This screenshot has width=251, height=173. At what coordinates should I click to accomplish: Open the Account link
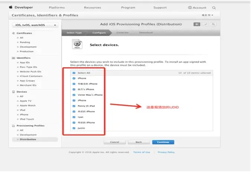[199, 8]
